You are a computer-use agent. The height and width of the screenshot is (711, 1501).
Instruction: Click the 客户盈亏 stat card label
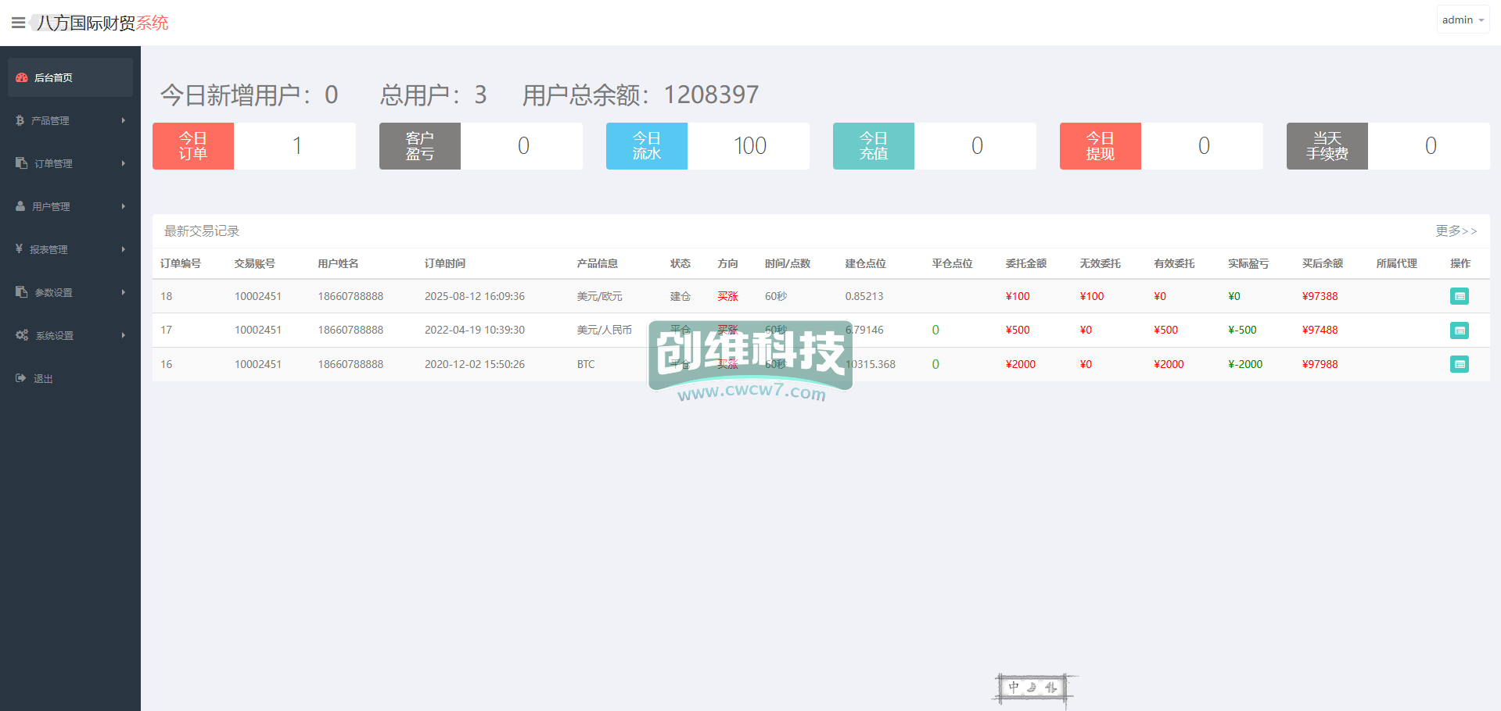coord(420,146)
